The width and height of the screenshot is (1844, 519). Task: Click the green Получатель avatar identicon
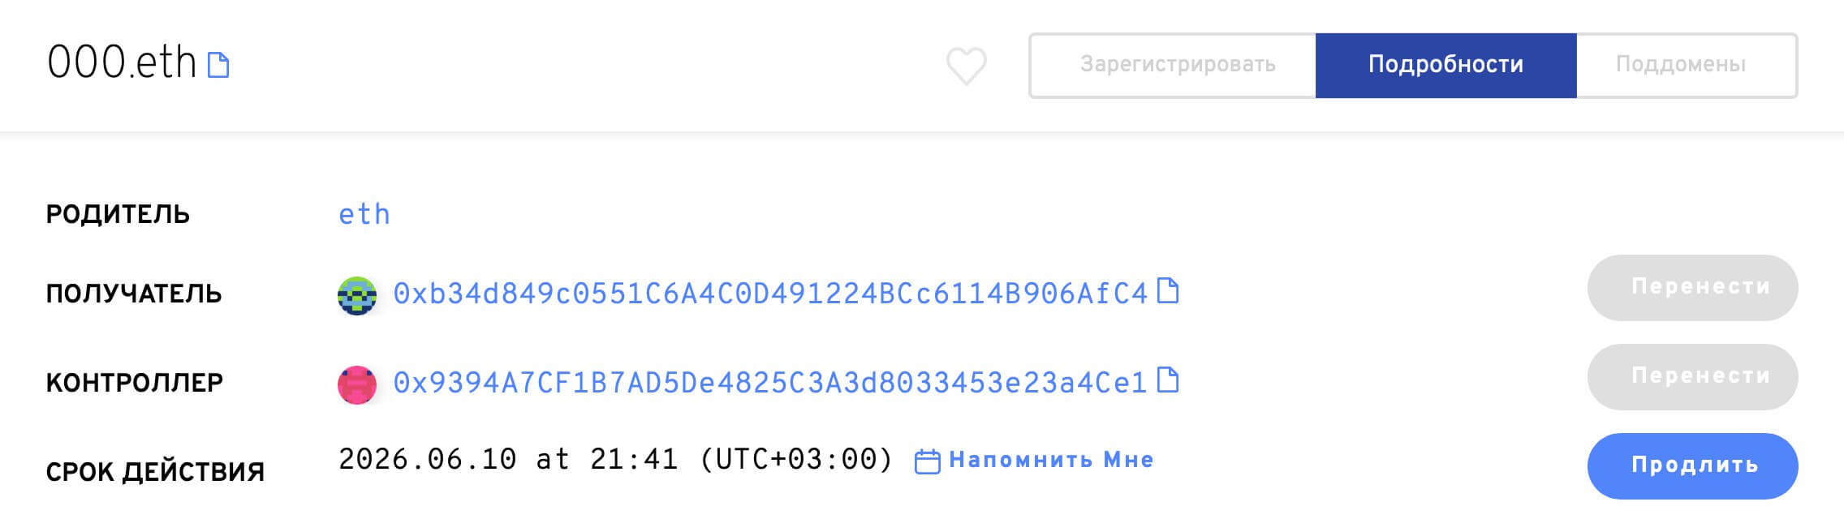pyautogui.click(x=357, y=295)
